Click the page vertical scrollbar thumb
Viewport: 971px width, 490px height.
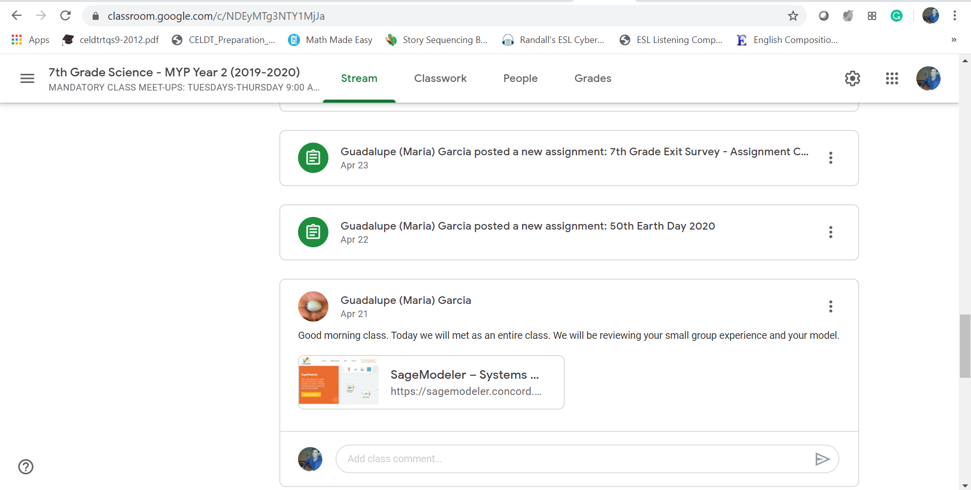point(965,346)
